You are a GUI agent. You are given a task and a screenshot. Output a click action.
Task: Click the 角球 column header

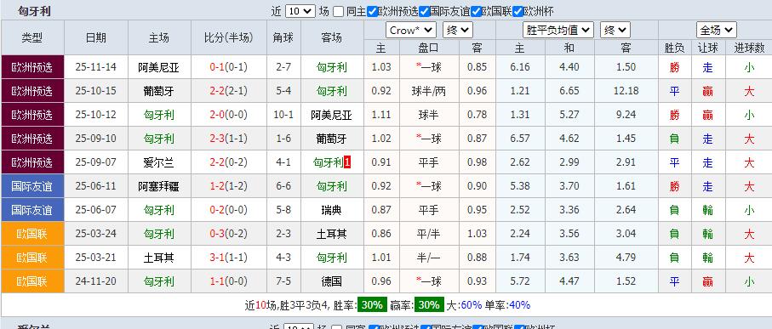[x=283, y=37]
